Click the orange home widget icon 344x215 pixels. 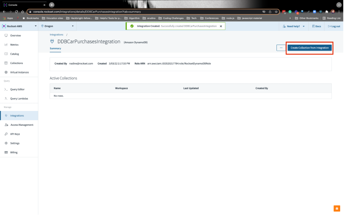pyautogui.click(x=337, y=209)
